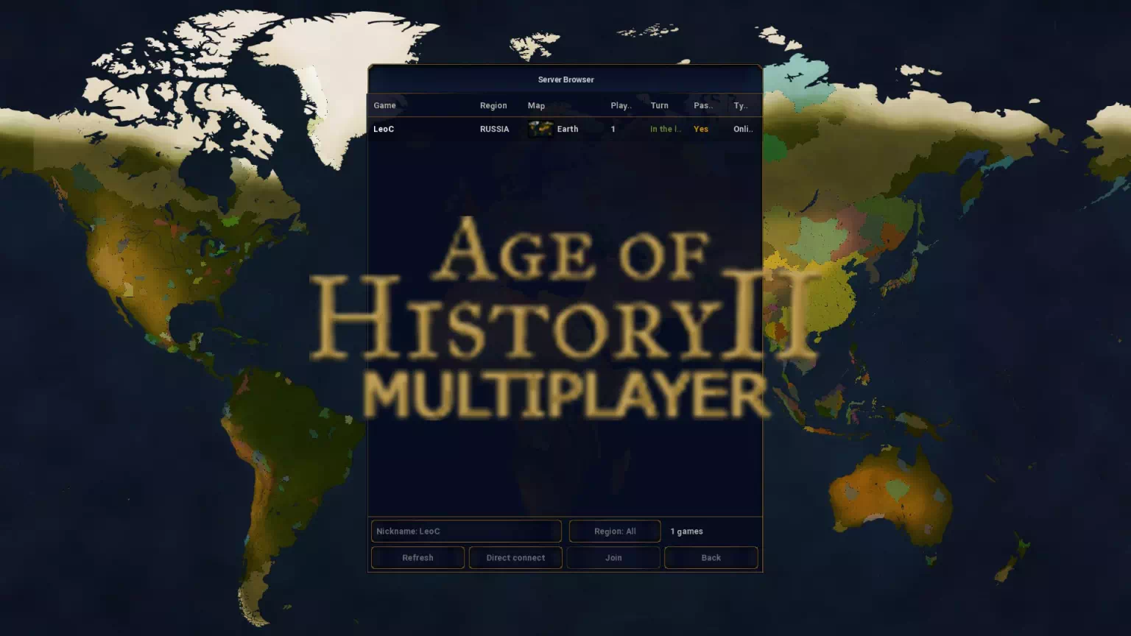
Task: Edit the Nickname: LeoC field
Action: pyautogui.click(x=466, y=531)
